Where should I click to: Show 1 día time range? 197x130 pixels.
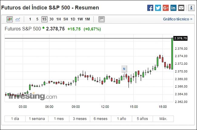15,119
